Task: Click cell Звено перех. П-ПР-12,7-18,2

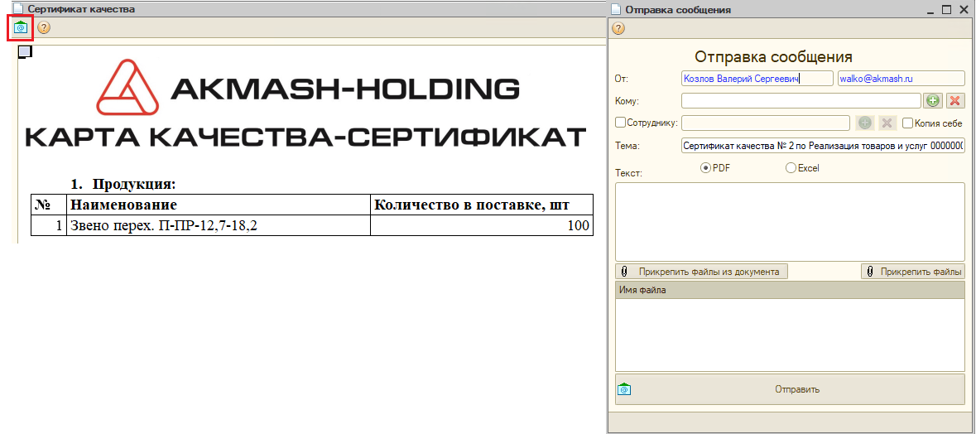Action: coord(219,225)
